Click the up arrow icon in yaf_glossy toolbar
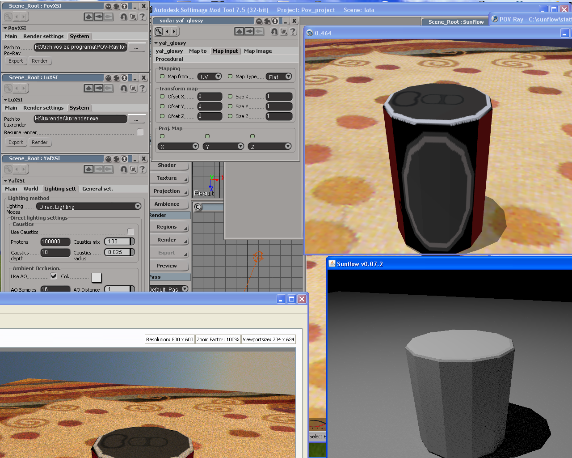572x458 pixels. [x=239, y=31]
